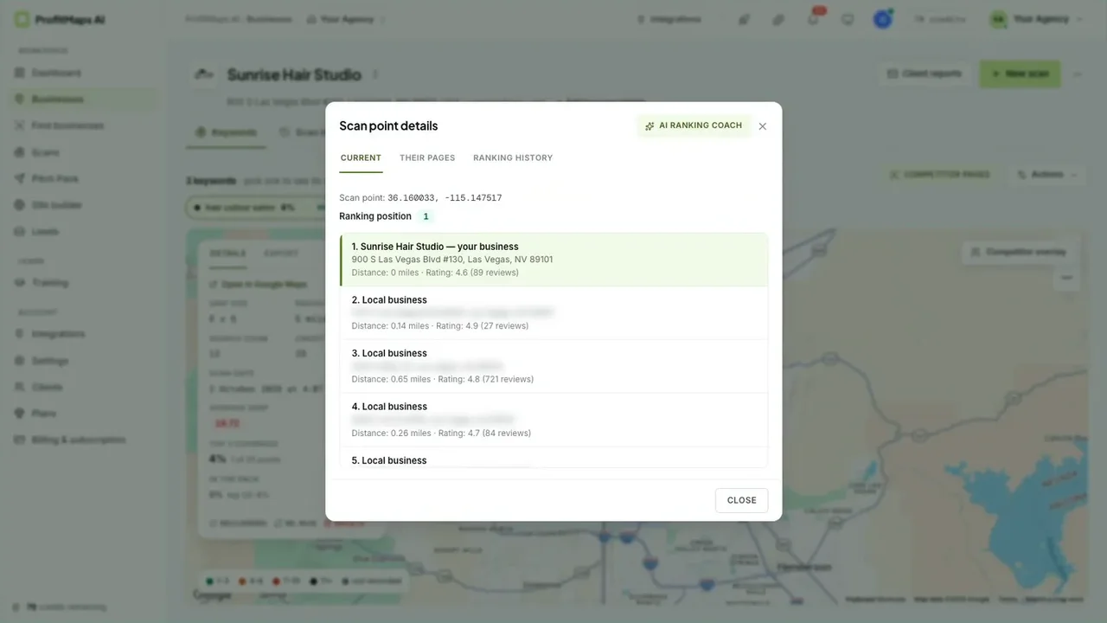Open the Your Agency account dropdown at top right
The height and width of the screenshot is (623, 1107).
tap(1036, 19)
